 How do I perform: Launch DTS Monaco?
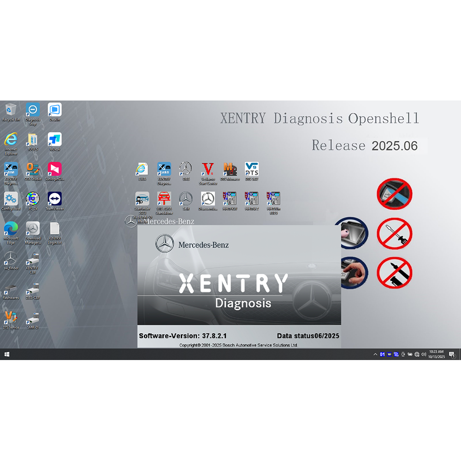[230, 169]
